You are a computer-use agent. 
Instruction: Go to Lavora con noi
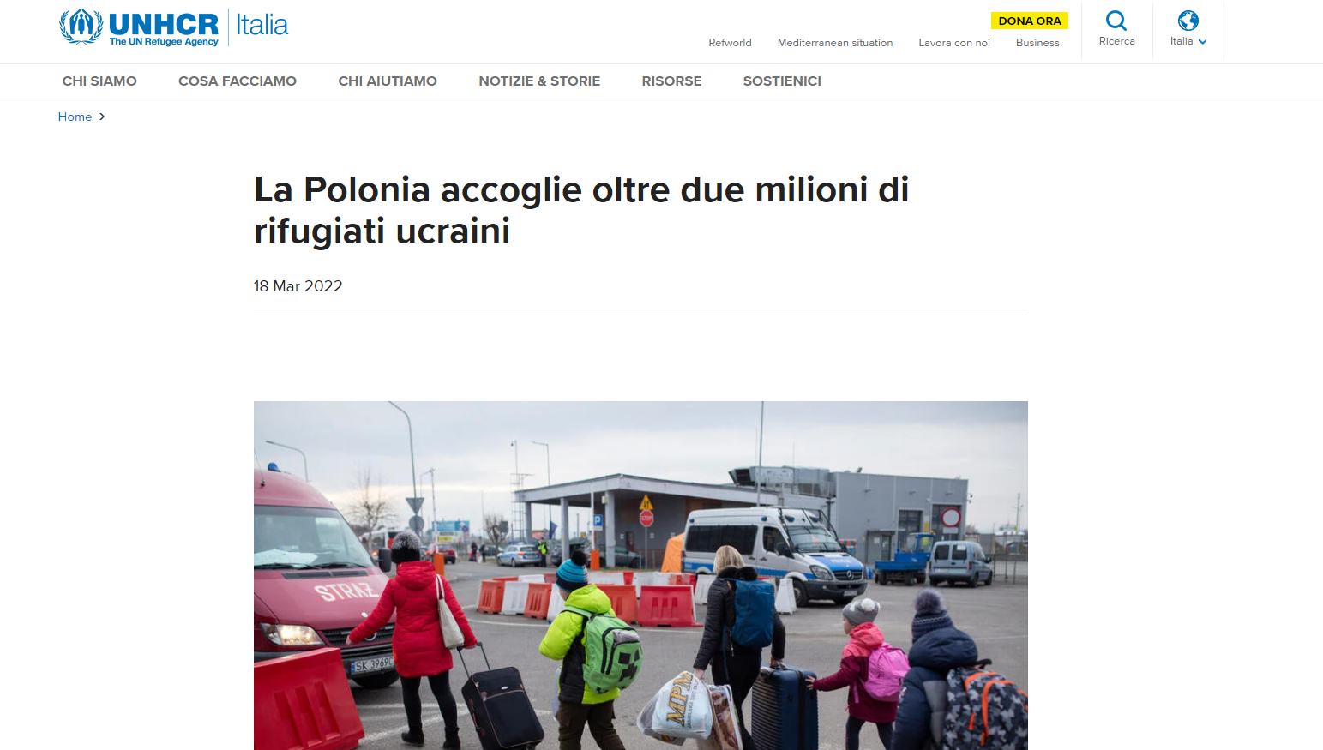[x=954, y=43]
